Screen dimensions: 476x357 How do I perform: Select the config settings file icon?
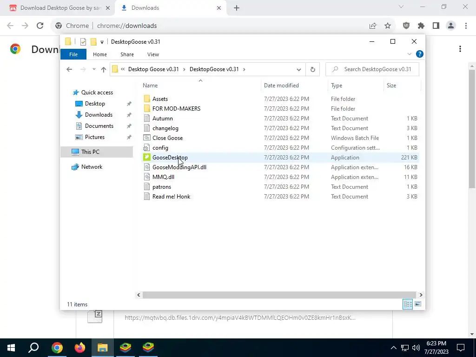[147, 147]
